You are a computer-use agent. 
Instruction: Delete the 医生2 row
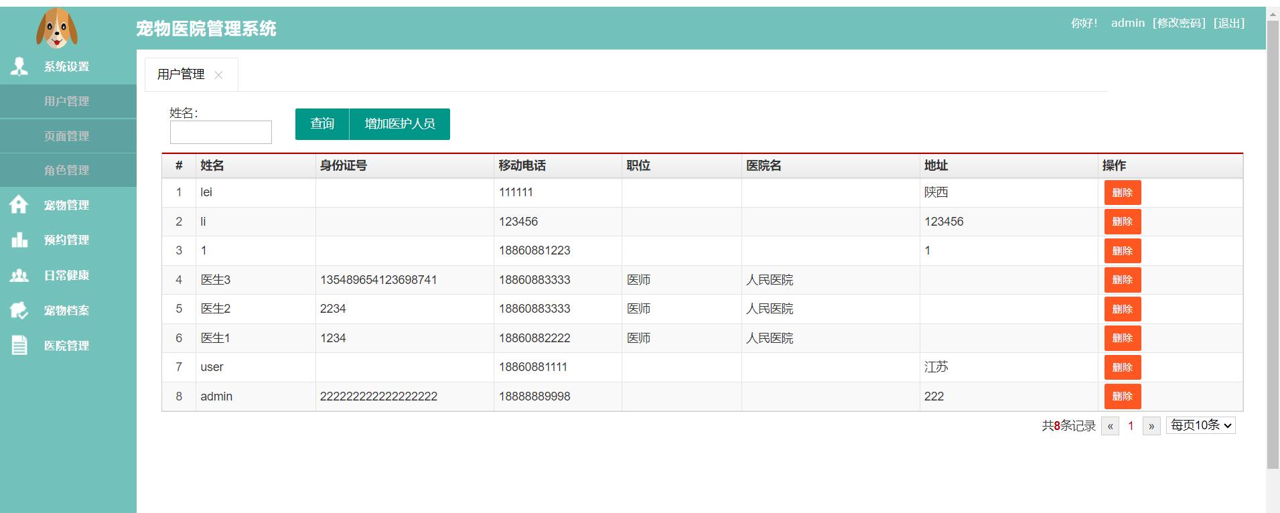[1123, 309]
